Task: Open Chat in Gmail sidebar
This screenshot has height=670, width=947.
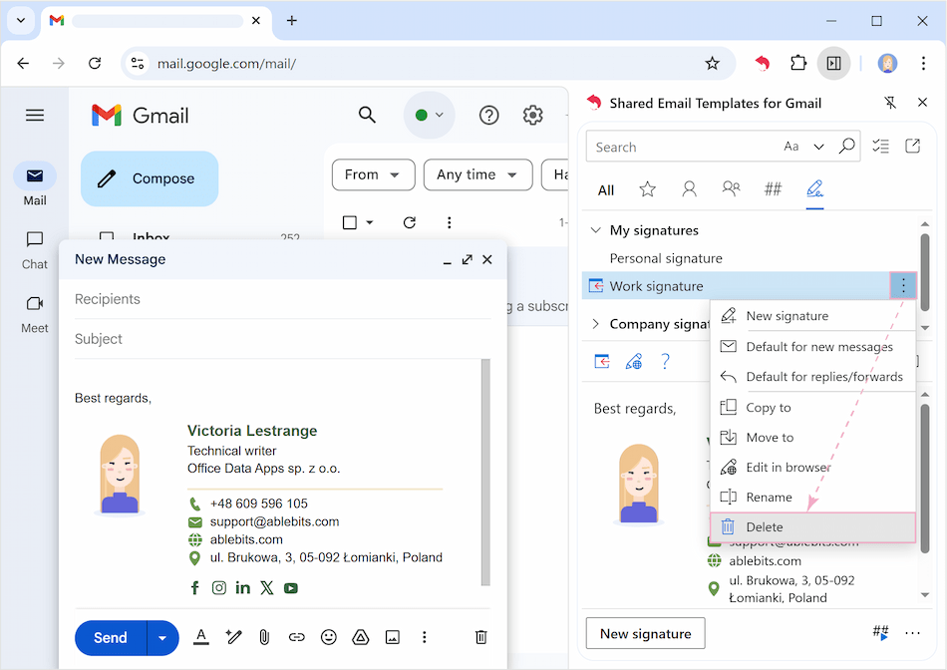Action: (35, 249)
